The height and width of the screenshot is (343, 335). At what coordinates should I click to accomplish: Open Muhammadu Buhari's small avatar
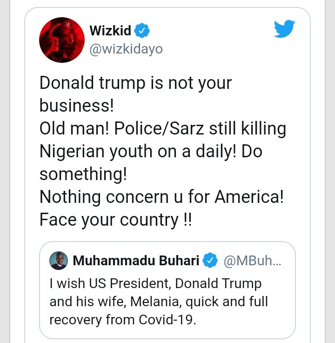(59, 261)
